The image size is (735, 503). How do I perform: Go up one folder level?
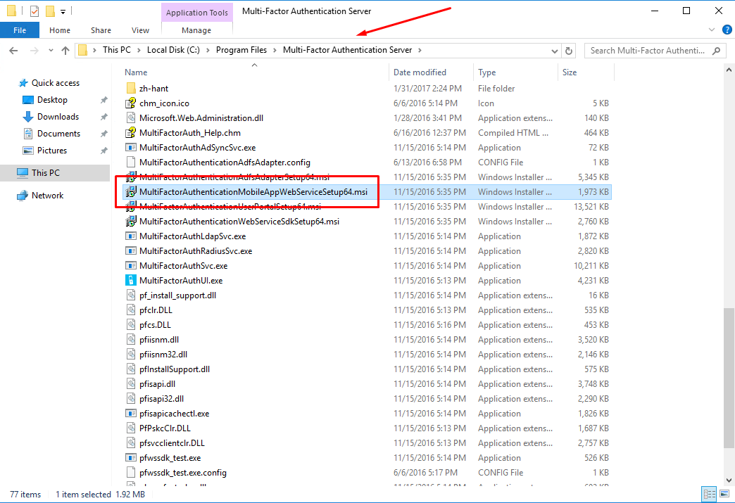(x=65, y=51)
